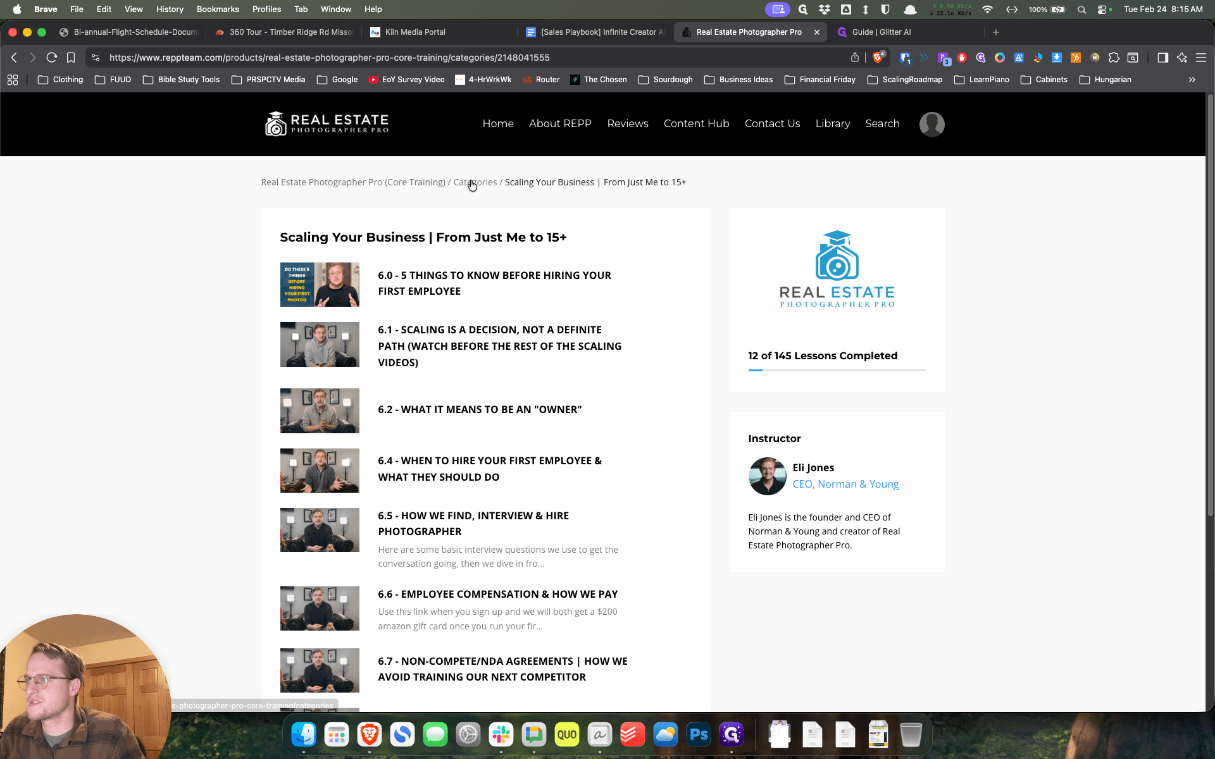Viewport: 1215px width, 759px height.
Task: Open System Settings gear in the dock
Action: tap(468, 734)
